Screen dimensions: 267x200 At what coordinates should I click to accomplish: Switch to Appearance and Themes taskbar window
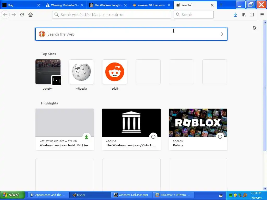click(48, 195)
